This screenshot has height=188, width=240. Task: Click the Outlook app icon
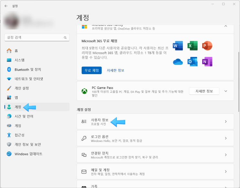coord(193,62)
